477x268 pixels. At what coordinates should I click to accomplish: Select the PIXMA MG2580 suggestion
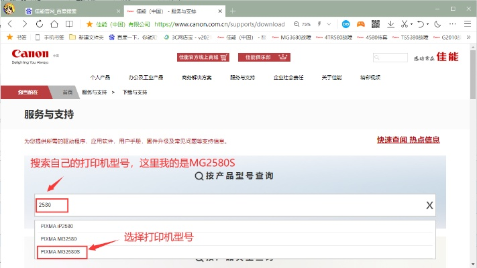235,239
